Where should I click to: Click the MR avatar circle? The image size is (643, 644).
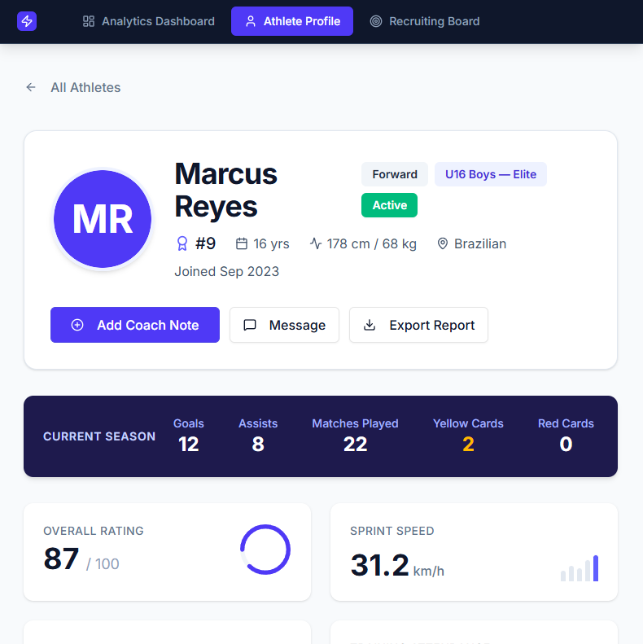coord(103,219)
